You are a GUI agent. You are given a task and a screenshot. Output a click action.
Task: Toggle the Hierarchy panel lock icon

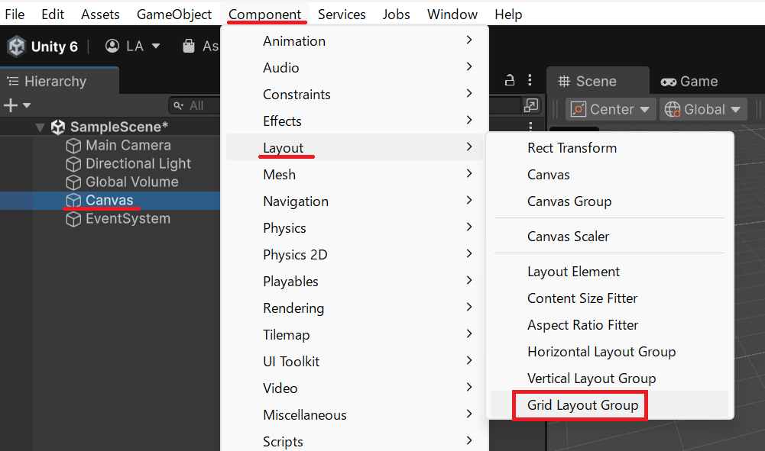tap(510, 80)
